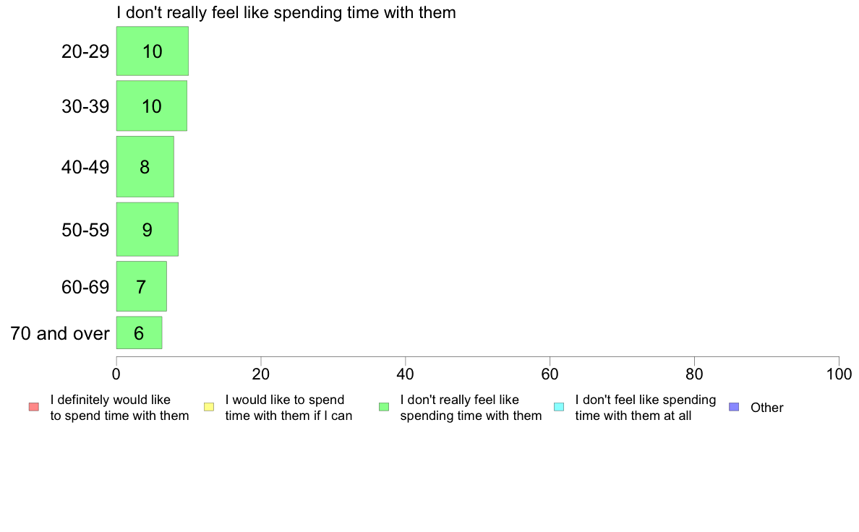Select the 50-59 bar showing 9
This screenshot has height=532, width=859.
tap(148, 229)
